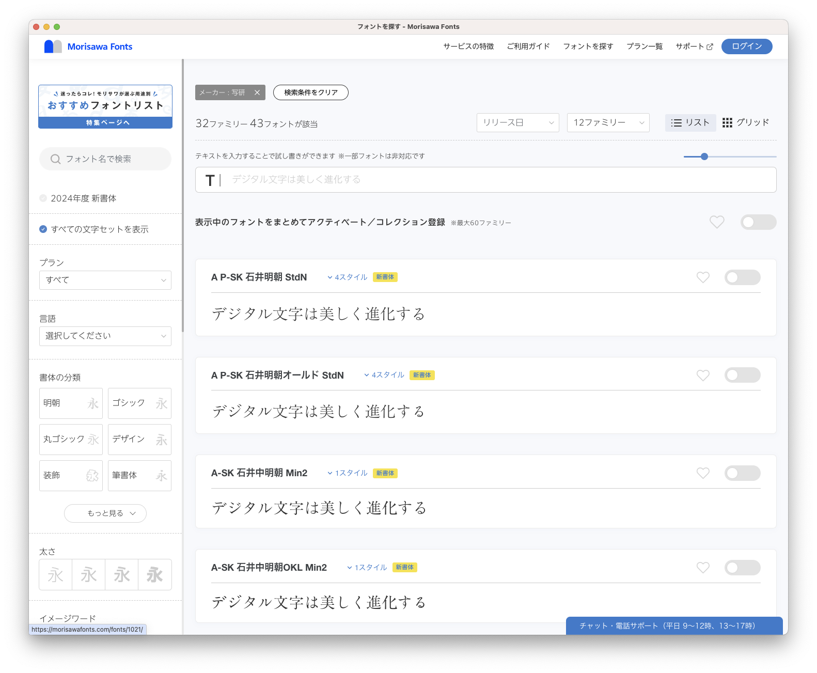Select 装飾 typeface category

coord(71,476)
